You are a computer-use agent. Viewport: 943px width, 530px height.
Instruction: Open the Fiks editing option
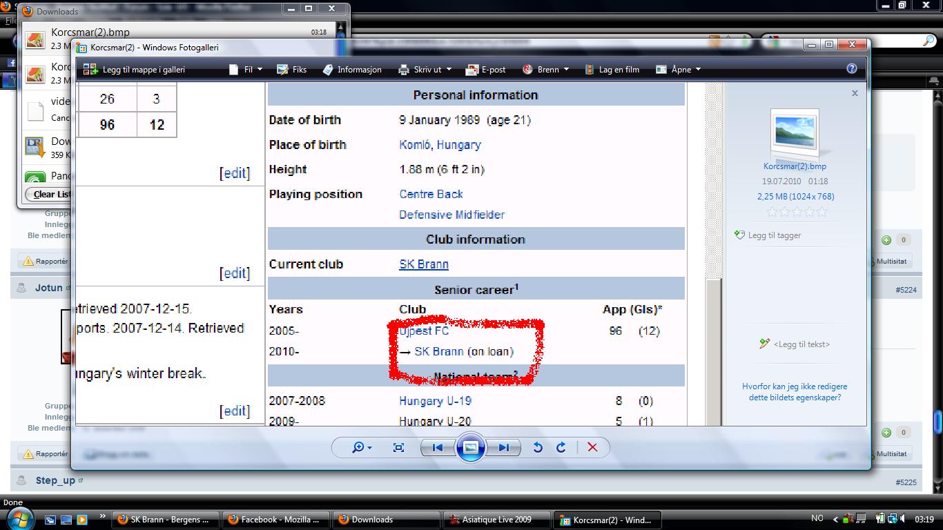point(291,69)
